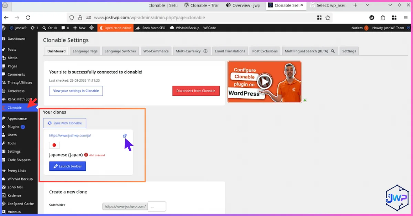Image resolution: width=413 pixels, height=216 pixels.
Task: Open the round M account icon
Action: coord(372,18)
